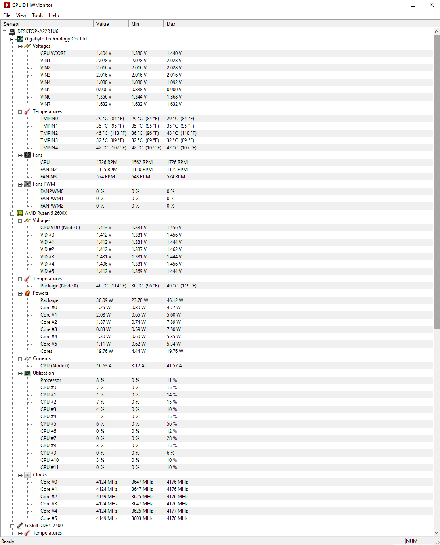
Task: Click the vertical scrollbar thumb
Action: coord(436,182)
